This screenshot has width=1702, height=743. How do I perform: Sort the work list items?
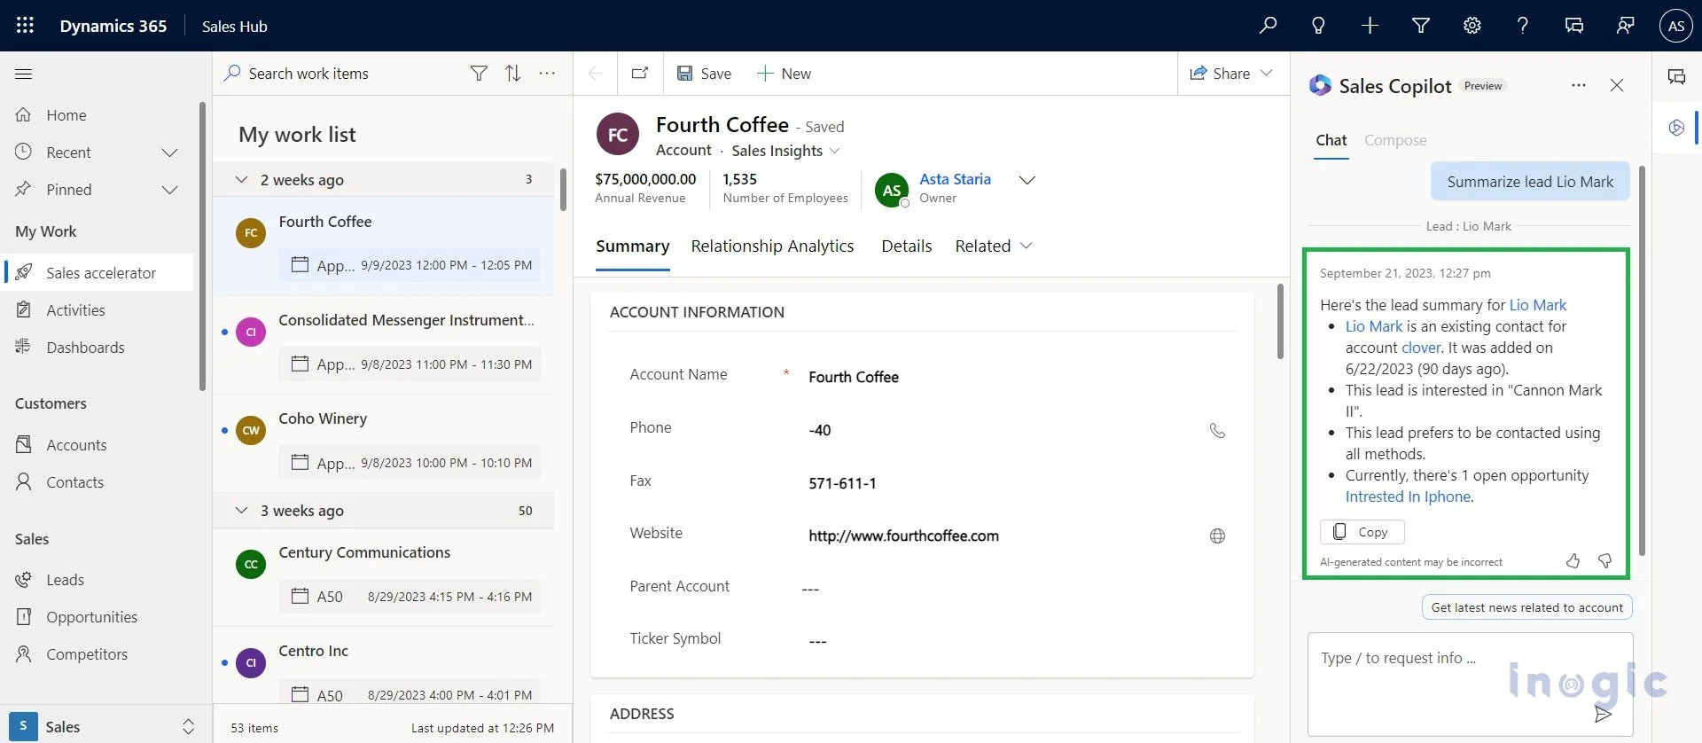tap(512, 74)
